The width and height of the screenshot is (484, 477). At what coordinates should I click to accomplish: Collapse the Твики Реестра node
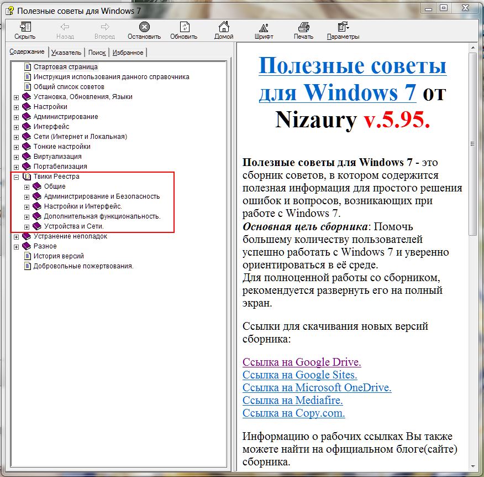coord(17,177)
